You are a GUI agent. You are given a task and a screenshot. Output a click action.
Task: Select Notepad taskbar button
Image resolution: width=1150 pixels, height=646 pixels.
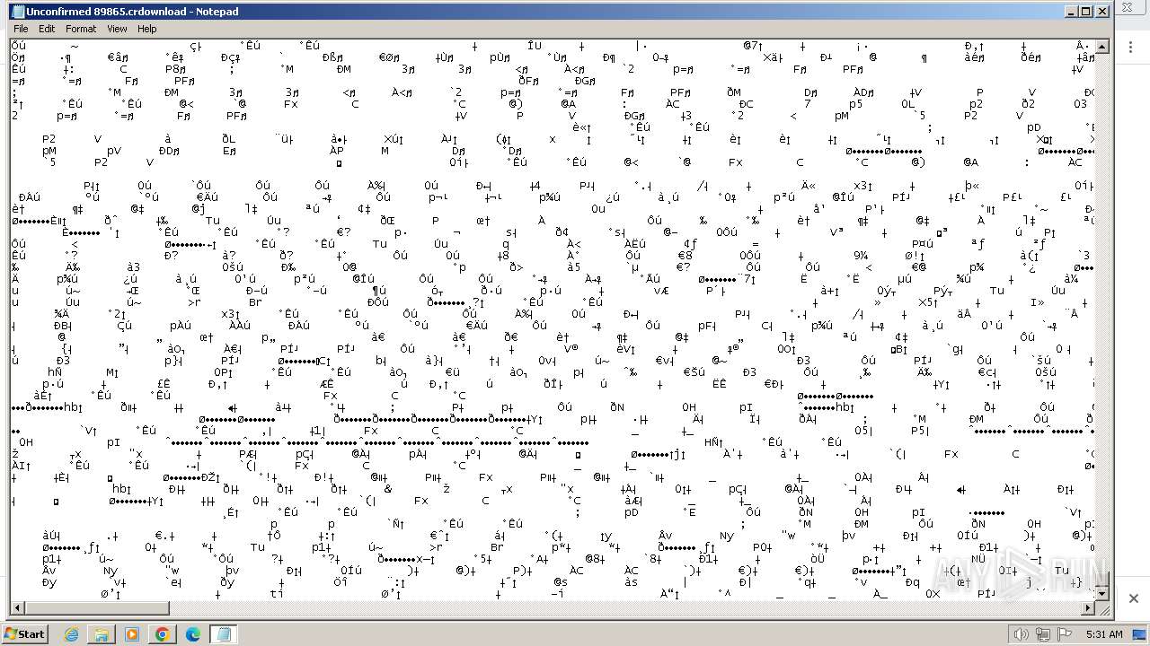(x=224, y=634)
